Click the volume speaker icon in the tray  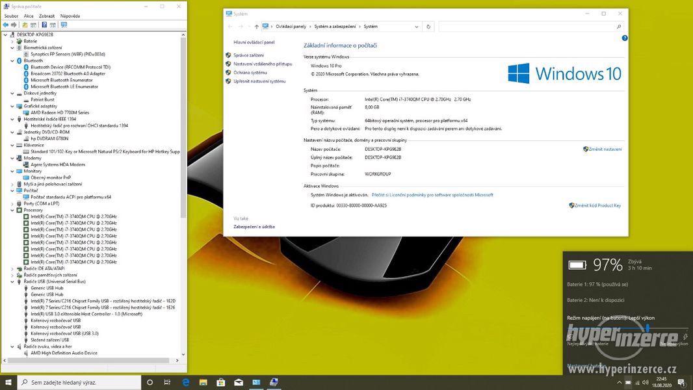point(646,382)
